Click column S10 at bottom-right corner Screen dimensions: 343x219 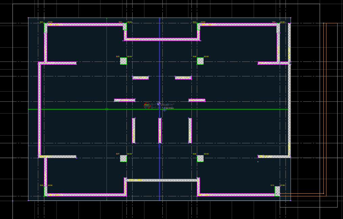pos(277,191)
